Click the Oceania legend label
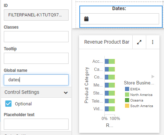This screenshot has height=135, width=164. [x=136, y=100]
